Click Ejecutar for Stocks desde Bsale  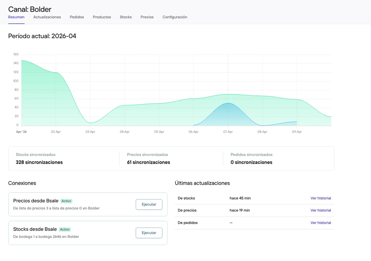(x=149, y=233)
